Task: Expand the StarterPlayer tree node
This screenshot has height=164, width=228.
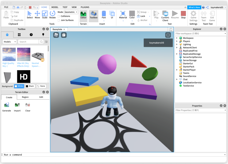Action: pyautogui.click(x=177, y=70)
